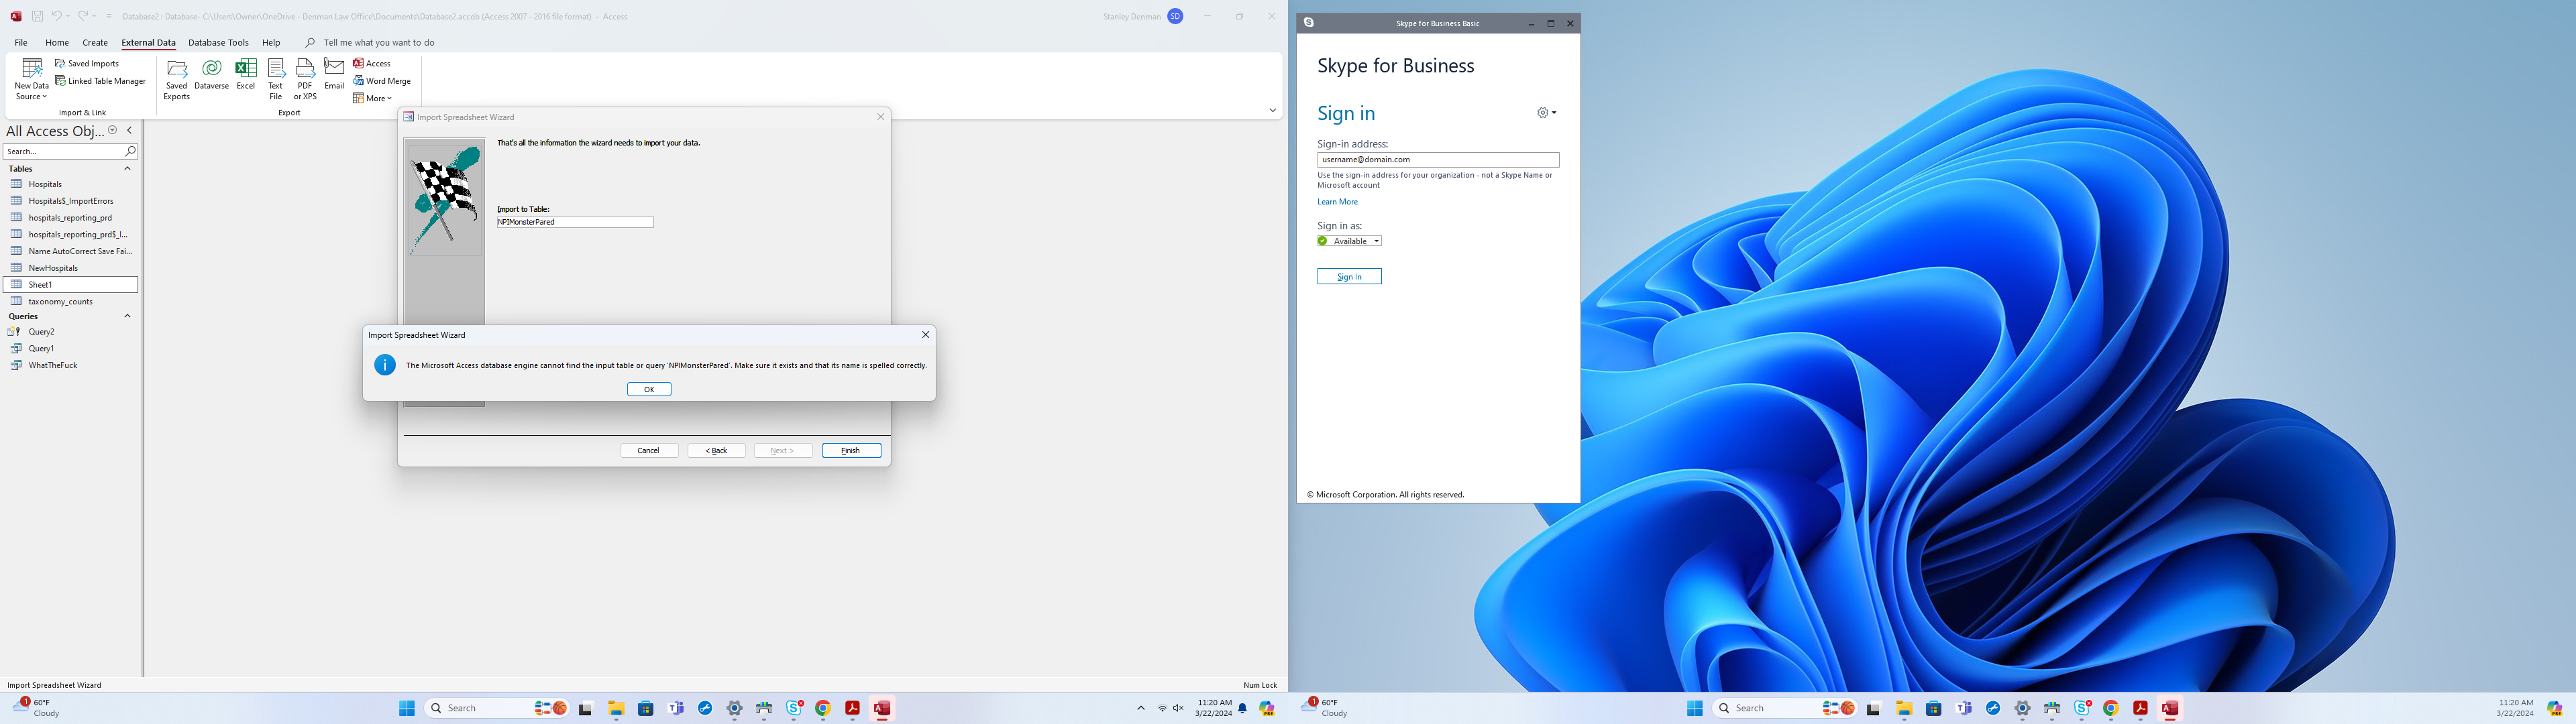
Task: Click the Word Merge icon
Action: [382, 81]
